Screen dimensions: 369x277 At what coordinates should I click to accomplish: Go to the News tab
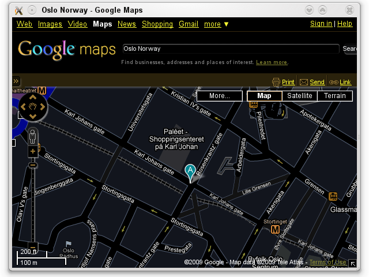(127, 24)
